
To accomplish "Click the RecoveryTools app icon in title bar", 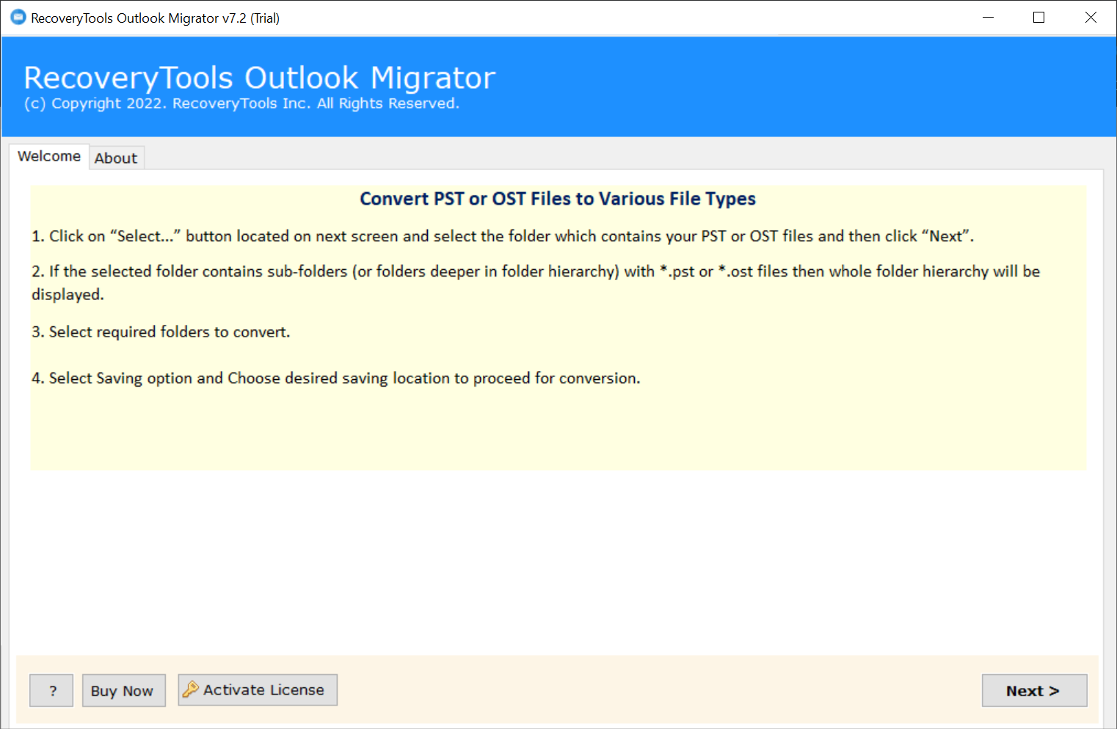I will [18, 18].
